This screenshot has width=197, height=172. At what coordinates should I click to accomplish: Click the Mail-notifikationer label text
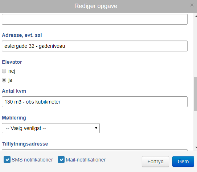coord(86,160)
